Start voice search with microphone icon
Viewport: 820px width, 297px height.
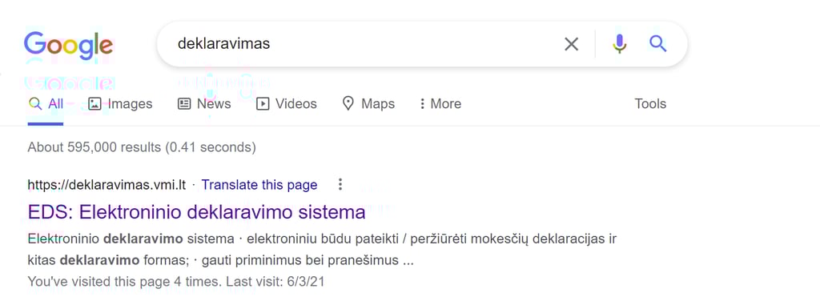point(620,44)
